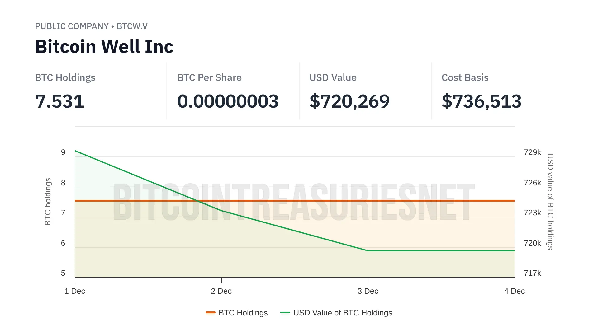Click the $720,269 USD Value figure
Viewport: 598px width, 336px height.
(349, 101)
